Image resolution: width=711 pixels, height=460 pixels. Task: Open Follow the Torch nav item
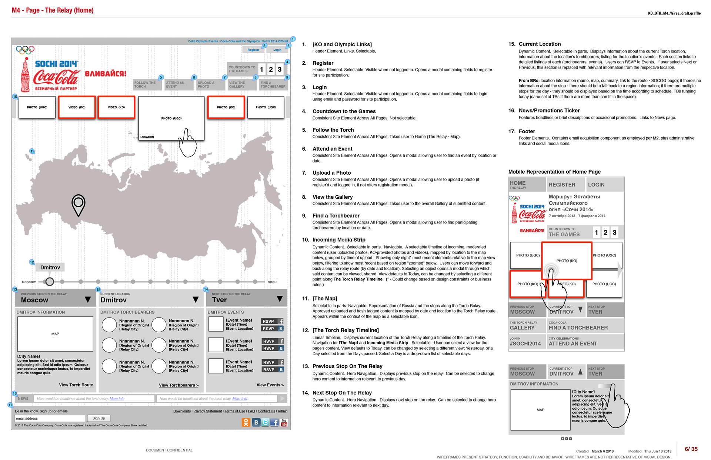click(x=148, y=85)
